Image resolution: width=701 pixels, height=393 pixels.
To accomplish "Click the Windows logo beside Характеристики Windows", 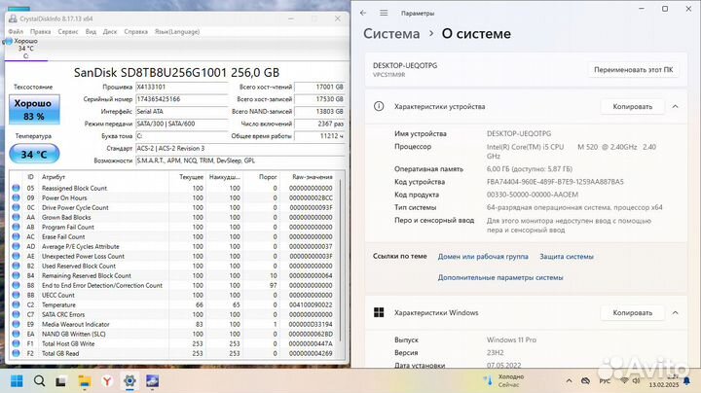I will [x=379, y=312].
